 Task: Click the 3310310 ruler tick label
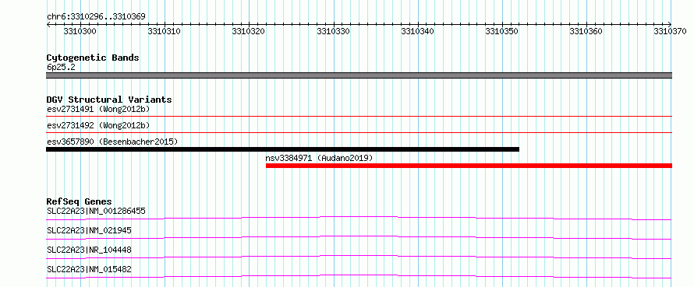[x=165, y=31]
